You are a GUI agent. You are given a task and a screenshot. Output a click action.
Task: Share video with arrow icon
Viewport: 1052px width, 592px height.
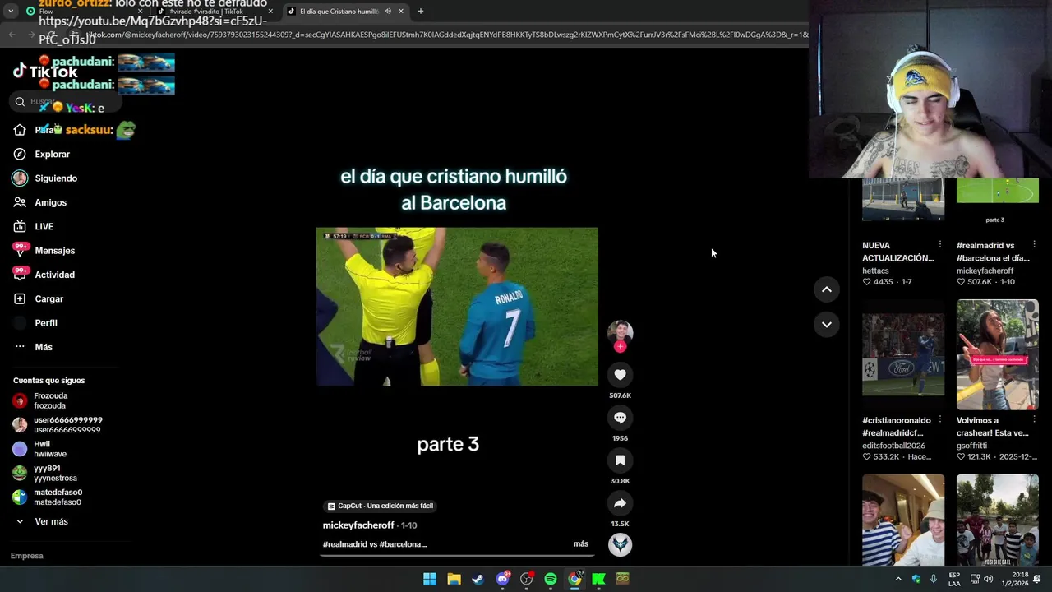pos(620,503)
